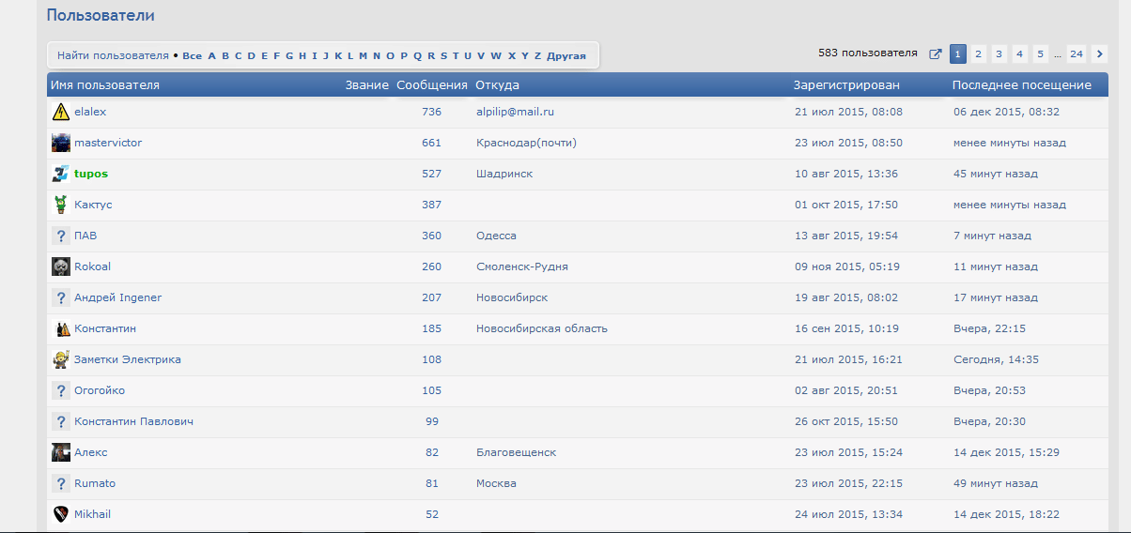View the 736 posts by elalex
The image size is (1131, 533).
(x=431, y=113)
